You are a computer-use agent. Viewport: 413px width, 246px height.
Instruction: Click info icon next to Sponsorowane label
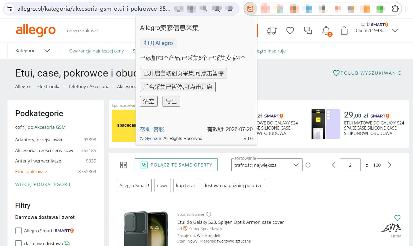click(209, 214)
